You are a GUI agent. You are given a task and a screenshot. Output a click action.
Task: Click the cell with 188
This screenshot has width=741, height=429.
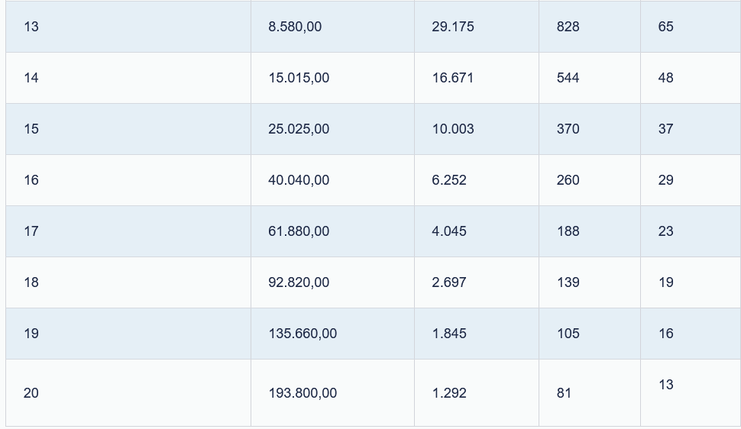tap(568, 231)
